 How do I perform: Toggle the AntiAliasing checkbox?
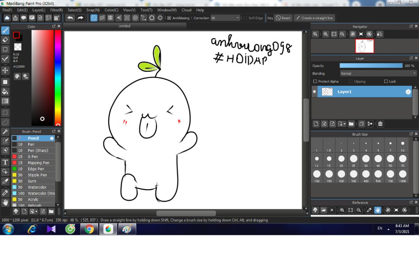point(169,18)
